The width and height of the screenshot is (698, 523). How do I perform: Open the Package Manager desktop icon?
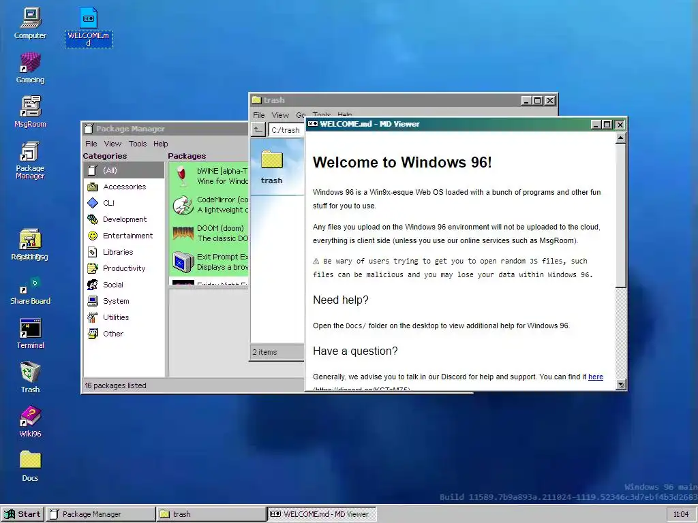coord(30,160)
